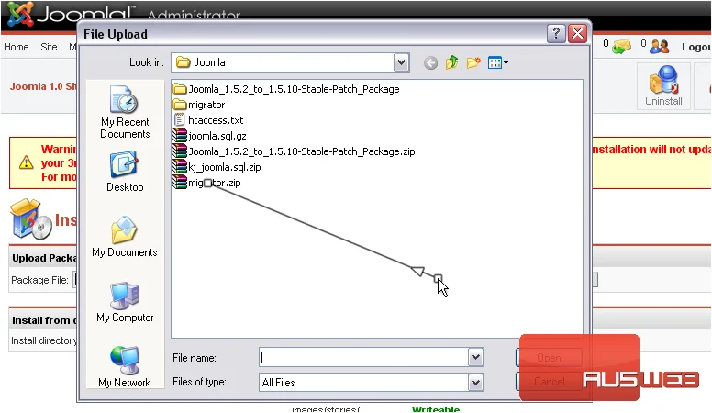Click the Back navigation arrow icon
This screenshot has width=712, height=413.
point(430,62)
